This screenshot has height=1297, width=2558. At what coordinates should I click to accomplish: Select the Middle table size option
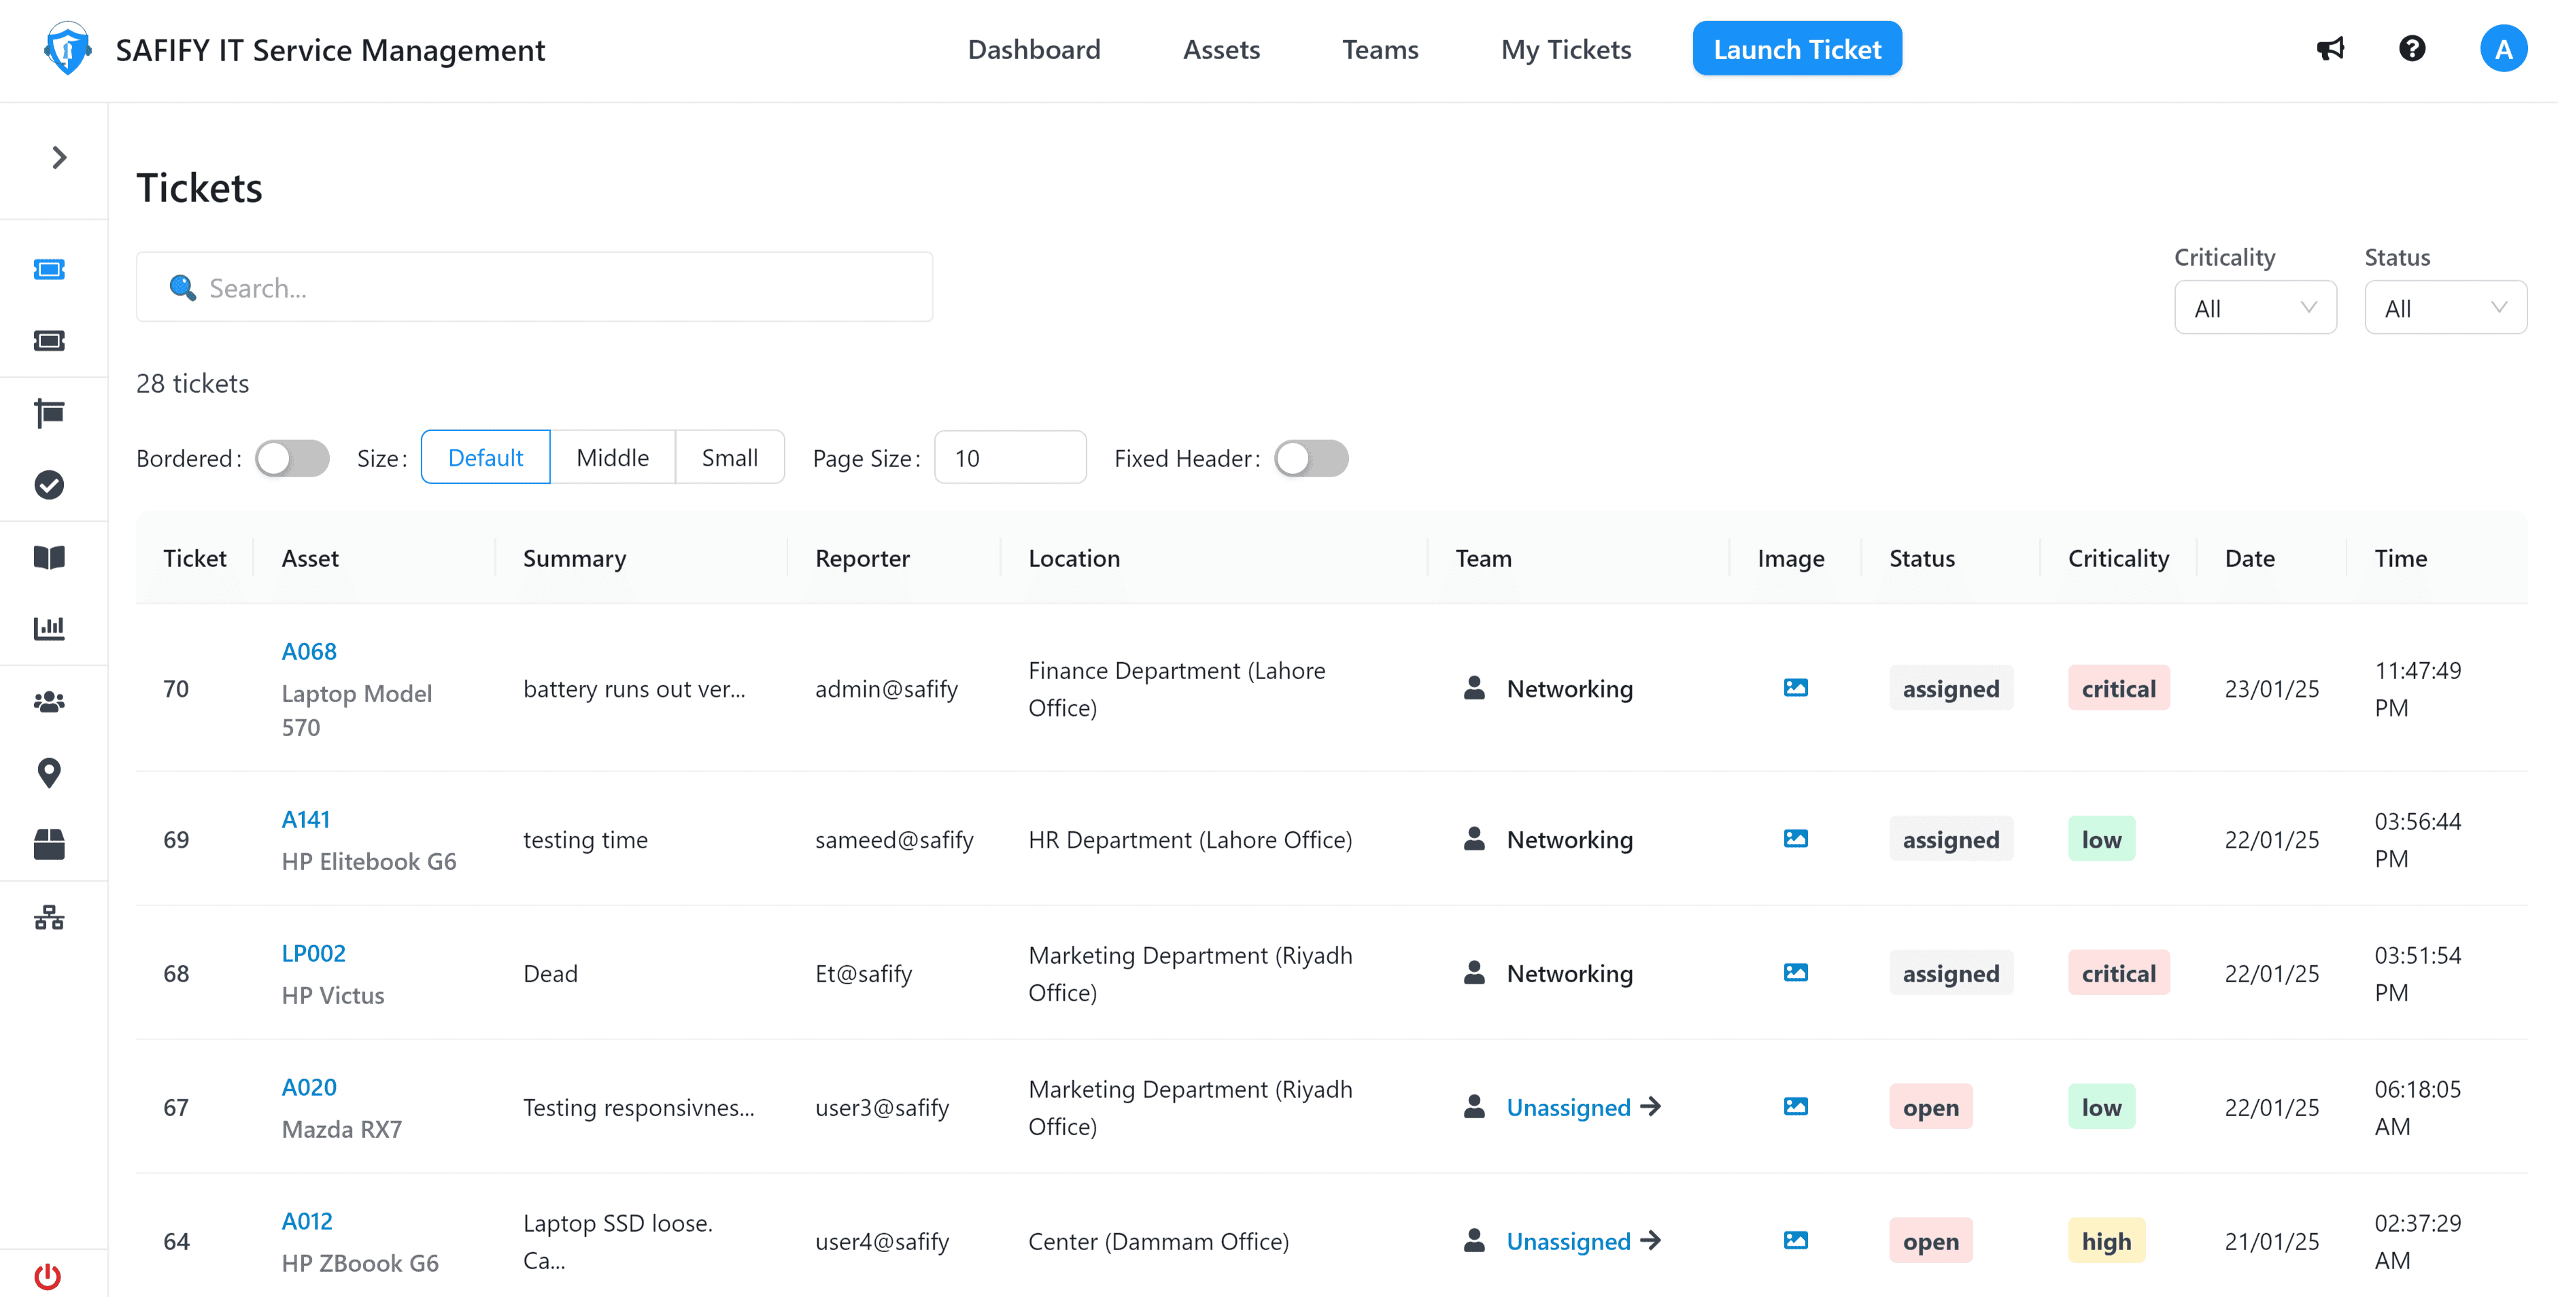click(x=612, y=457)
